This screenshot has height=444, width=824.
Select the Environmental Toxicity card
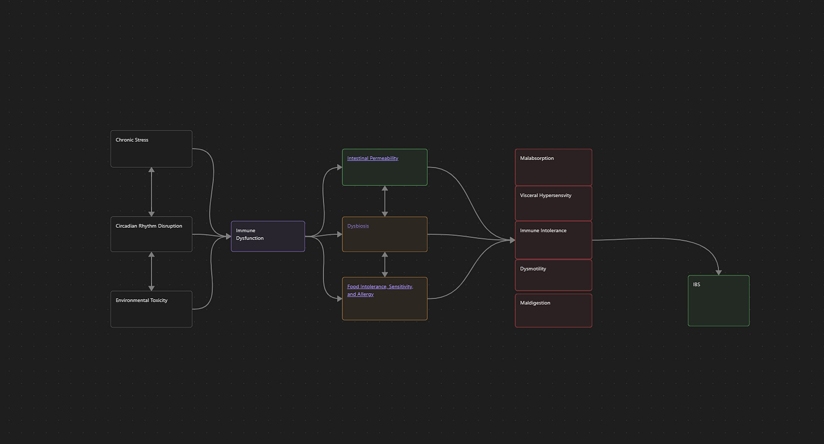click(x=151, y=309)
